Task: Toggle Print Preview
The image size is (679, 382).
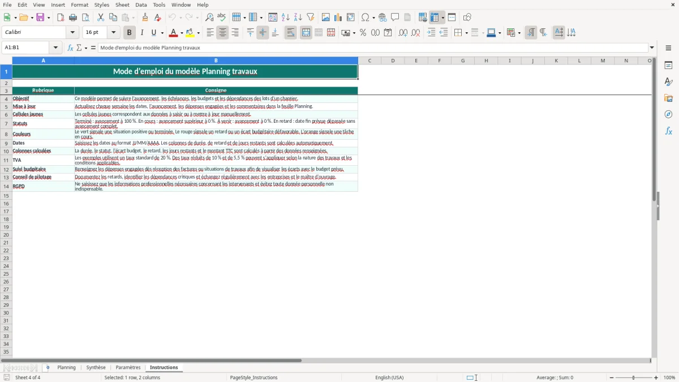Action: [x=85, y=18]
